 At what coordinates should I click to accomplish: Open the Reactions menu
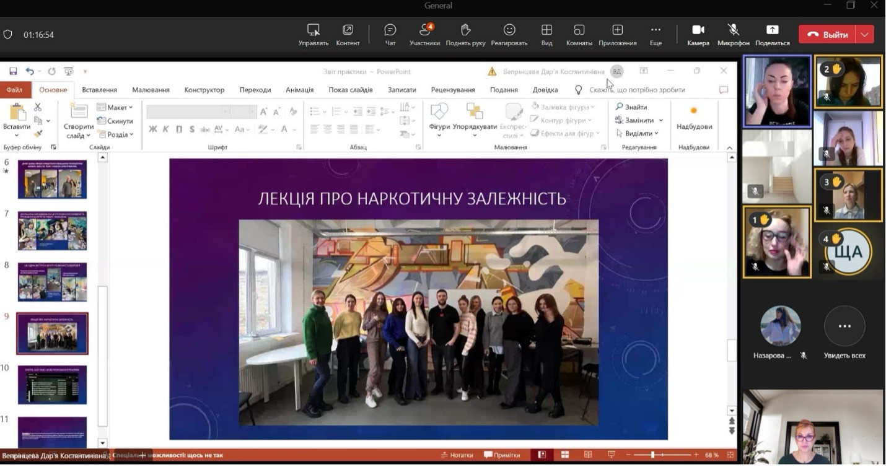tap(509, 35)
